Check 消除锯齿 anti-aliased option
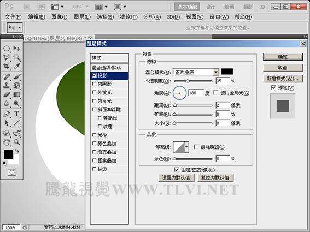 pyautogui.click(x=196, y=147)
